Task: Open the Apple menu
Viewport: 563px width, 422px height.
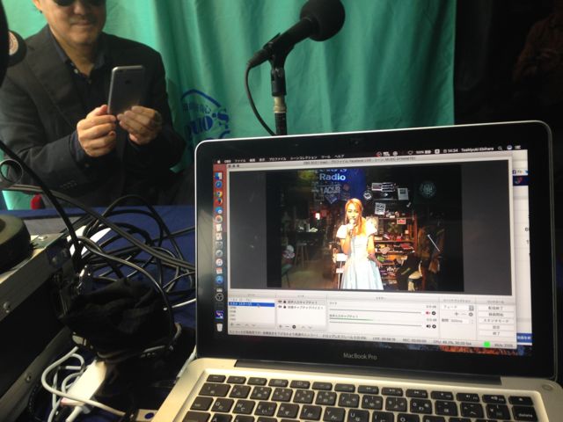Action: pos(218,162)
